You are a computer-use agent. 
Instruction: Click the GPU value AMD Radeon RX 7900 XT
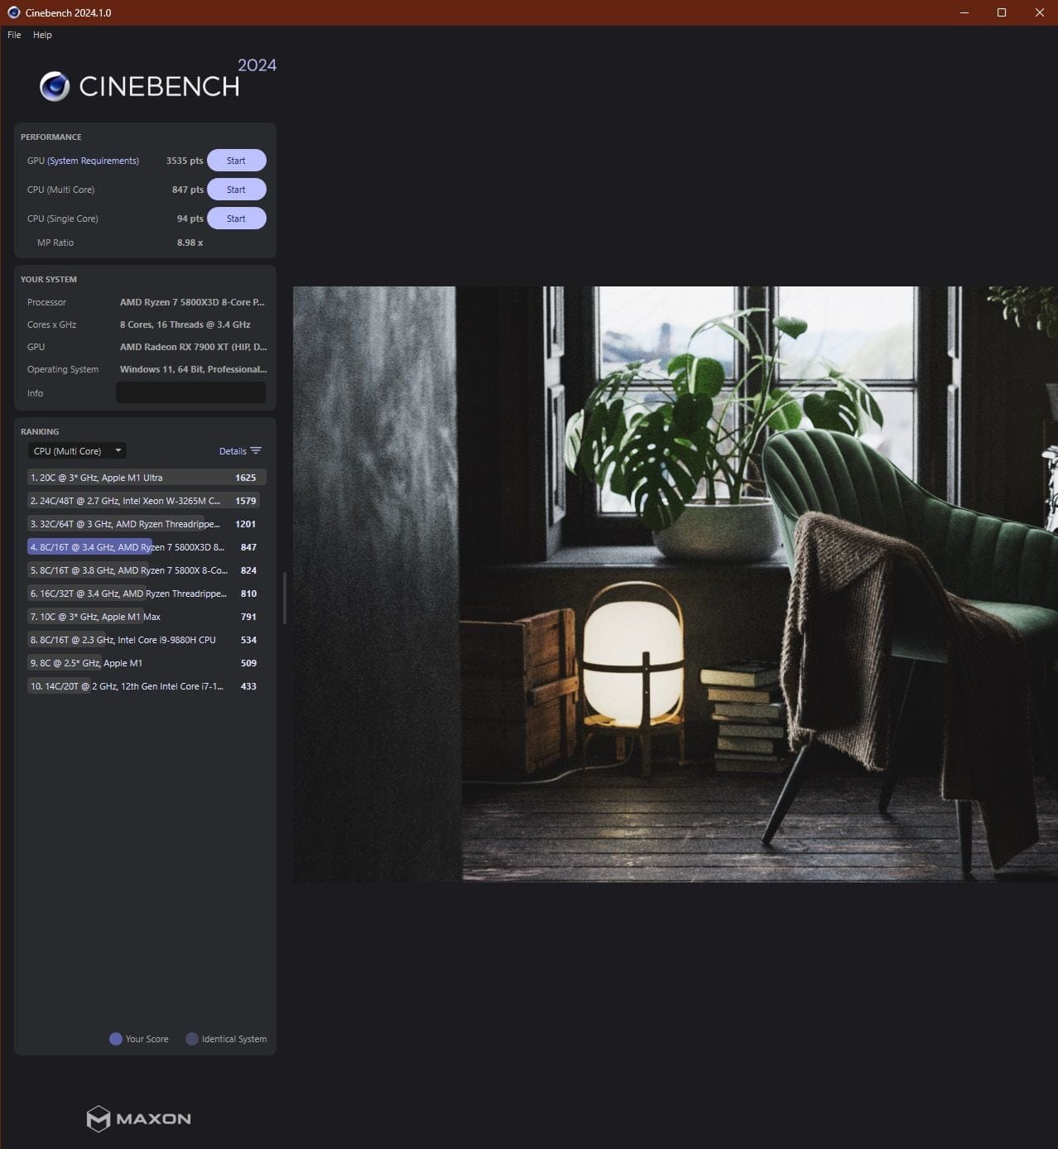[193, 347]
